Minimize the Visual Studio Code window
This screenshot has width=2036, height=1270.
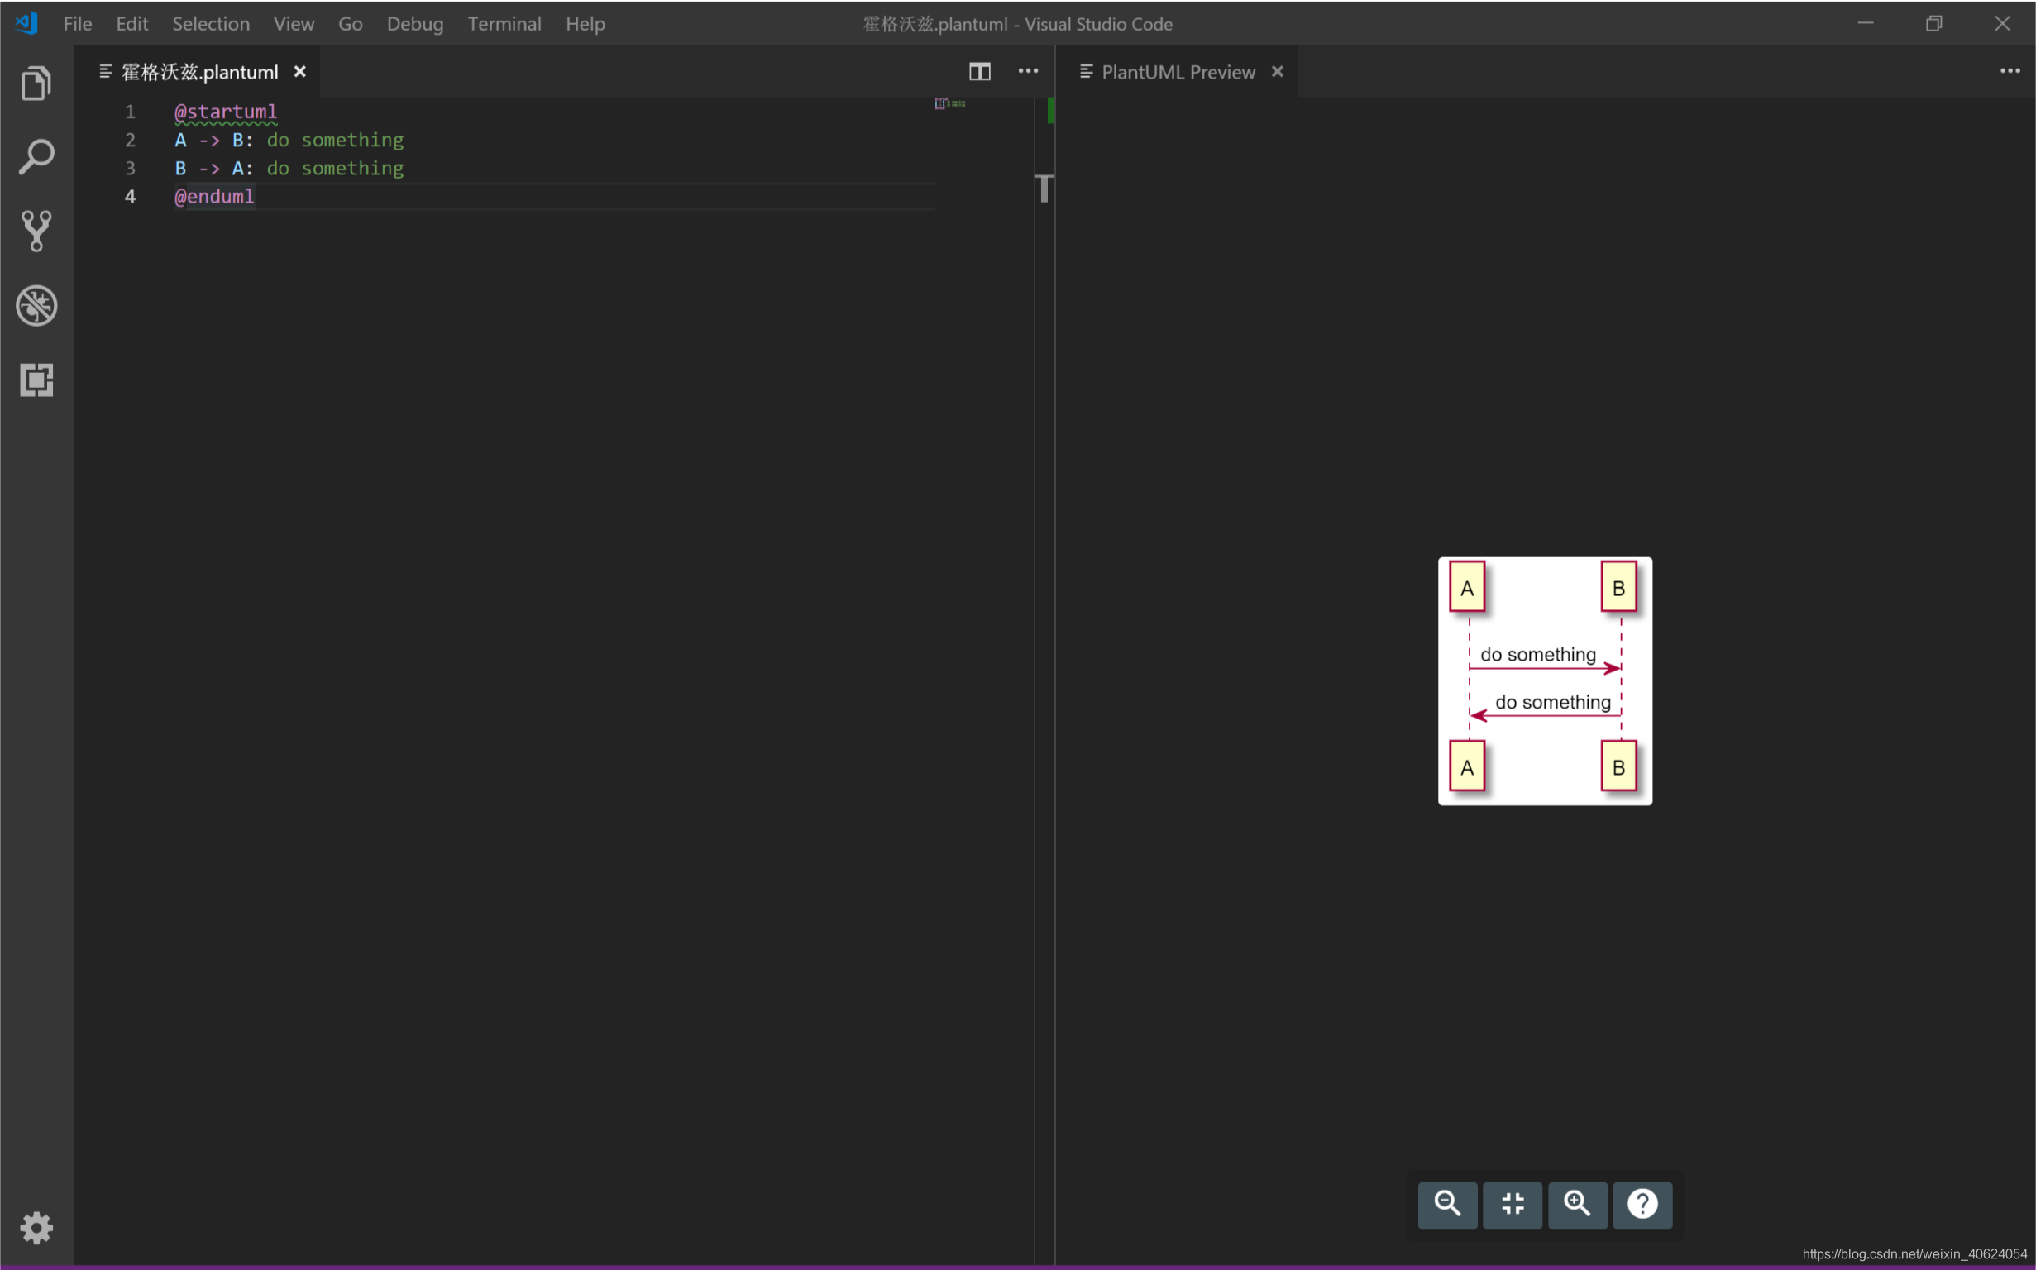[x=1866, y=23]
